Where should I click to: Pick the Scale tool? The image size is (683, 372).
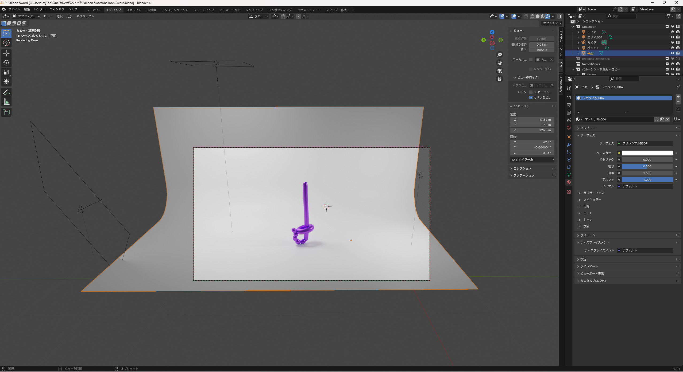[x=6, y=72]
